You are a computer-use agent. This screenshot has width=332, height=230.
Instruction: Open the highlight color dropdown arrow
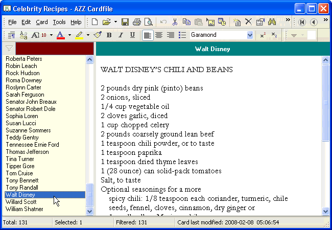[88, 35]
